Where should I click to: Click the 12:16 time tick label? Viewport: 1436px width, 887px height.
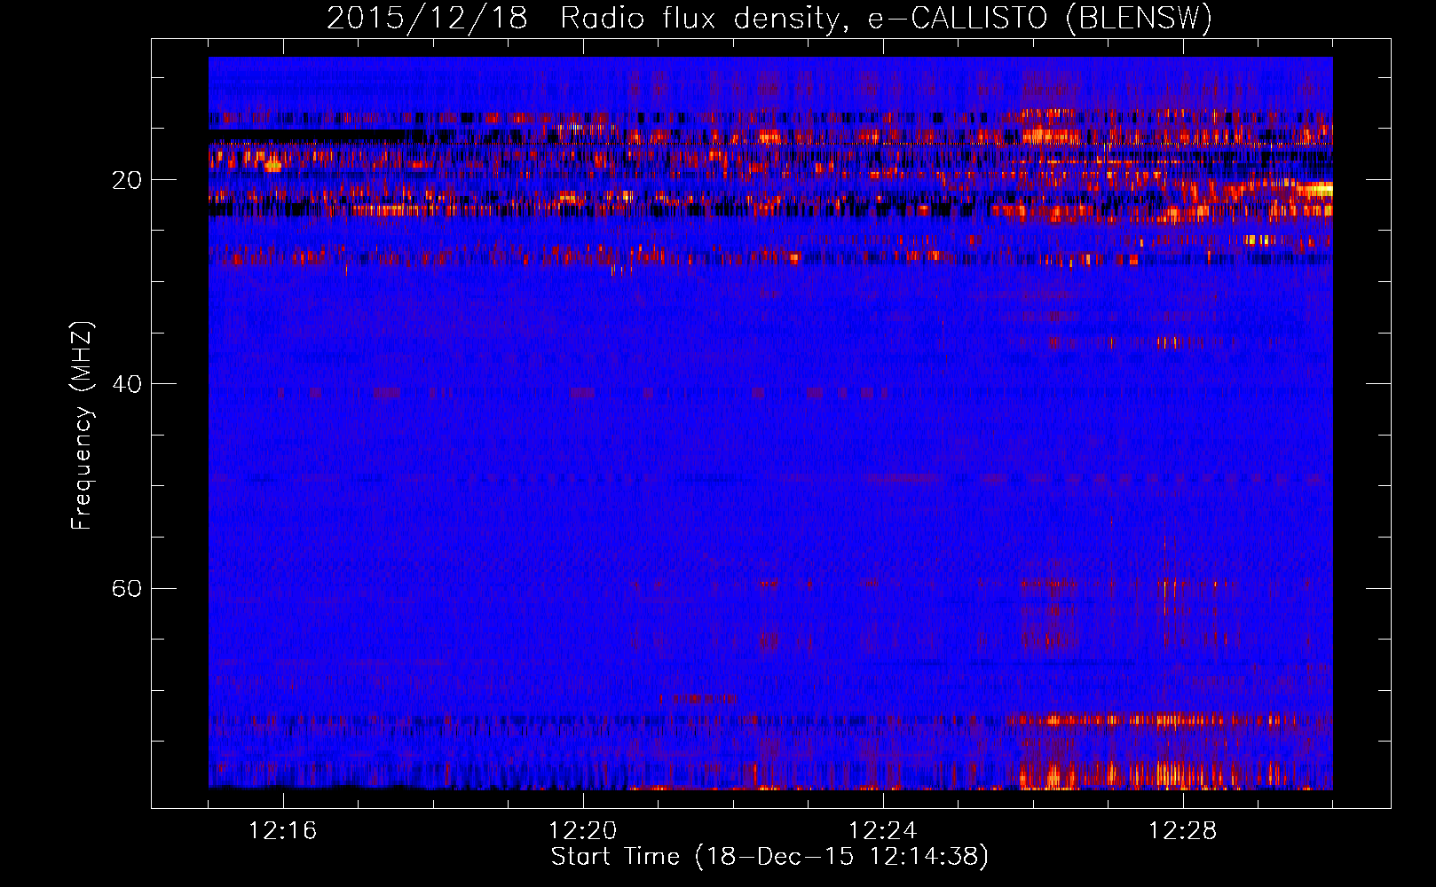pos(283,831)
